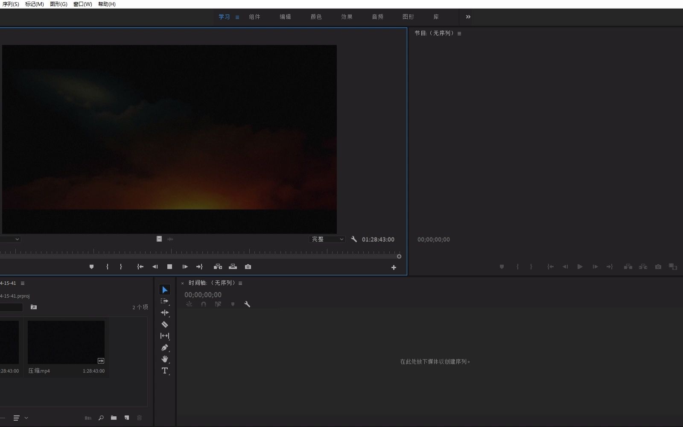Select the Slip tool
The image size is (683, 427).
pos(165,336)
